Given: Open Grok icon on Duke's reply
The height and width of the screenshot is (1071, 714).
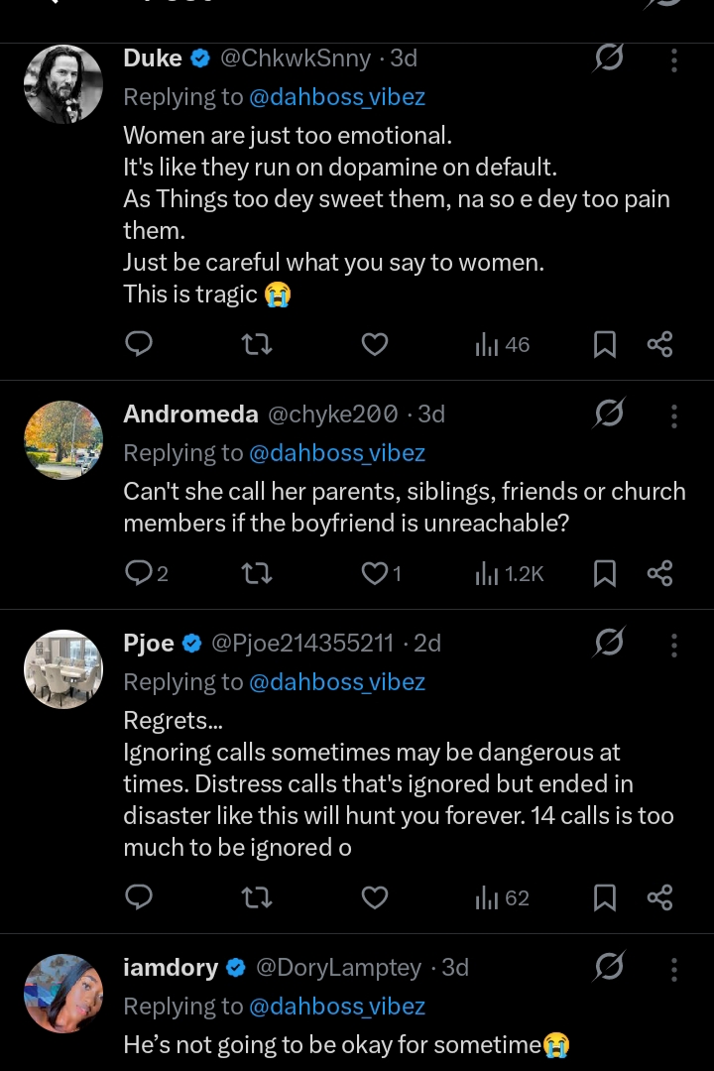Looking at the screenshot, I should point(608,59).
